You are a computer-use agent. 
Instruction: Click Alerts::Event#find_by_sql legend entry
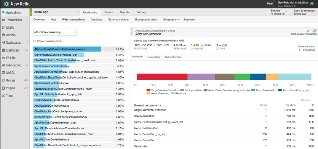294,90
